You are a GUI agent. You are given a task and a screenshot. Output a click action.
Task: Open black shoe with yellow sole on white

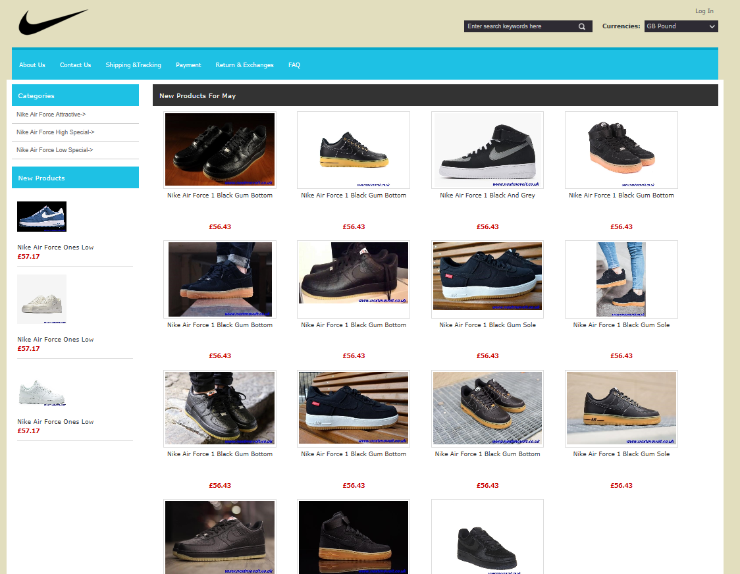(x=354, y=149)
